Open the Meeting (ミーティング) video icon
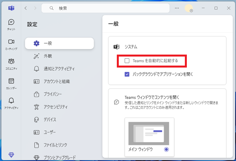This screenshot has height=161, width=236. (11, 42)
